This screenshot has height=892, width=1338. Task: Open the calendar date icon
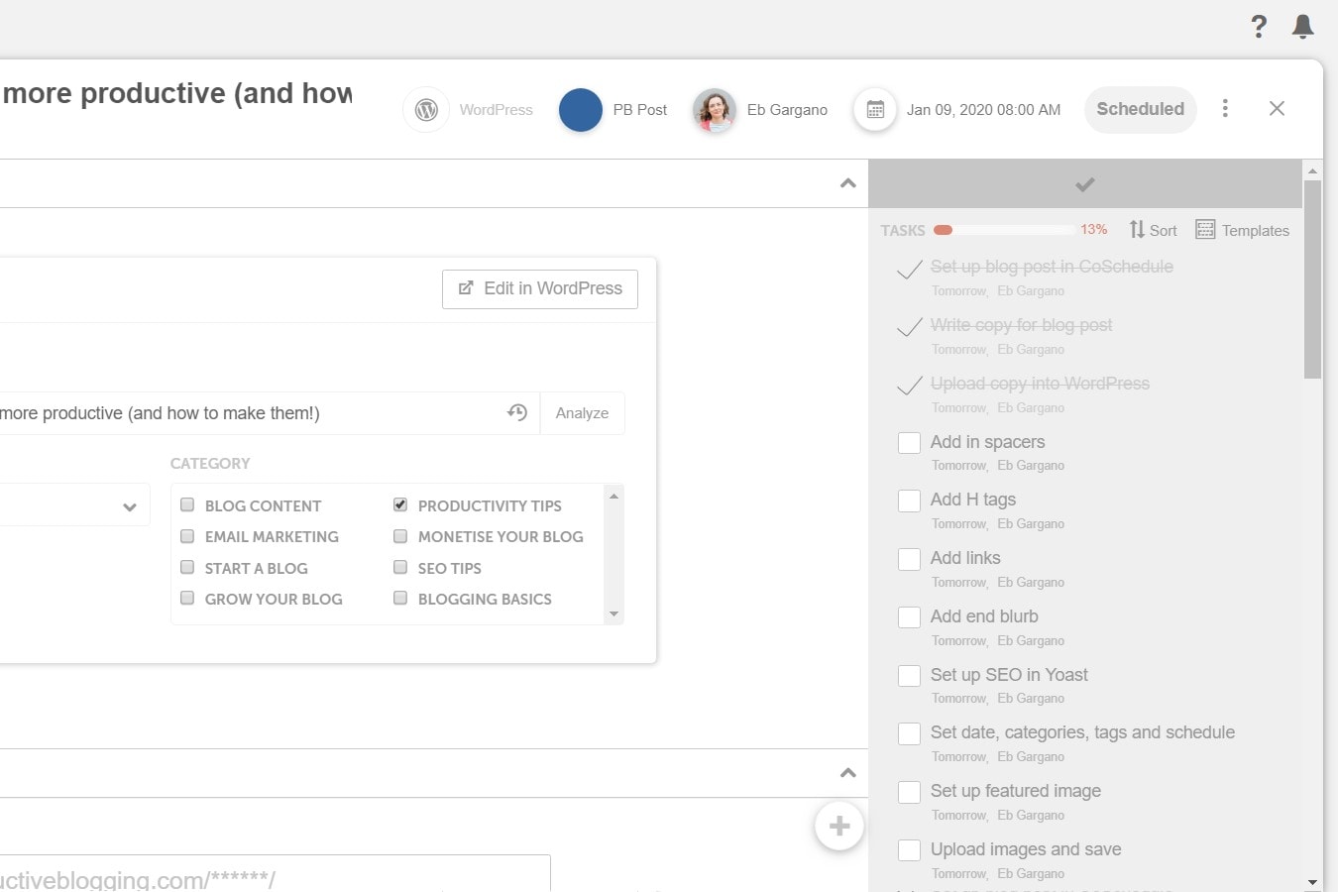click(x=875, y=110)
